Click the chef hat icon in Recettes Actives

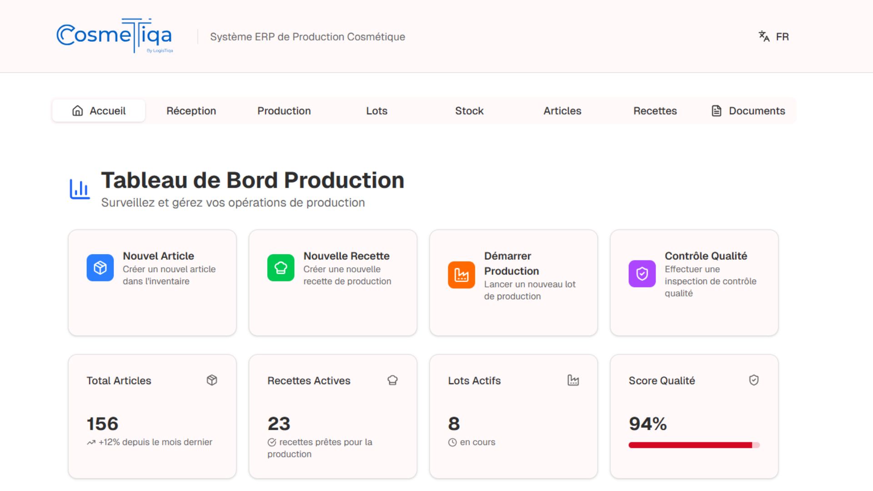click(x=392, y=380)
